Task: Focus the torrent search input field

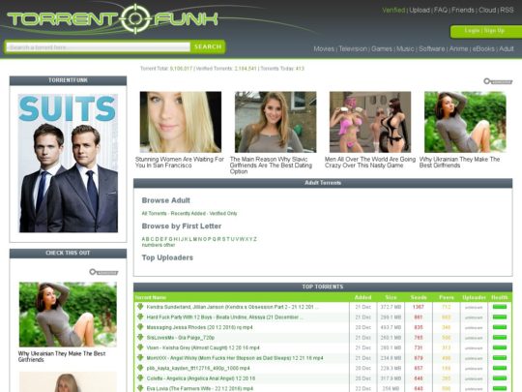Action: click(99, 47)
